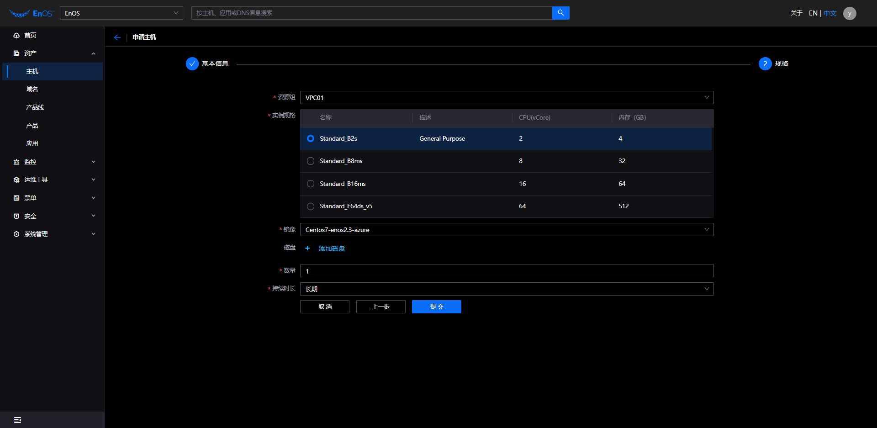Collapse the 资产 menu chevron

pyautogui.click(x=94, y=53)
